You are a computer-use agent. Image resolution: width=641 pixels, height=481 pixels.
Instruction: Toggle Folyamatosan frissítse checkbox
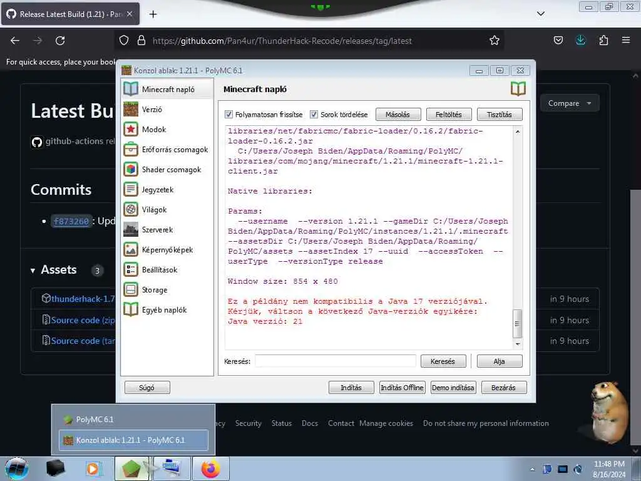click(229, 115)
